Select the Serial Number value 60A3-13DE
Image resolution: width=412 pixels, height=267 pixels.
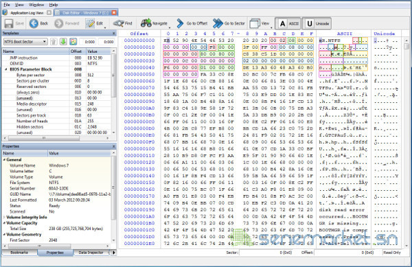pyautogui.click(x=59, y=189)
